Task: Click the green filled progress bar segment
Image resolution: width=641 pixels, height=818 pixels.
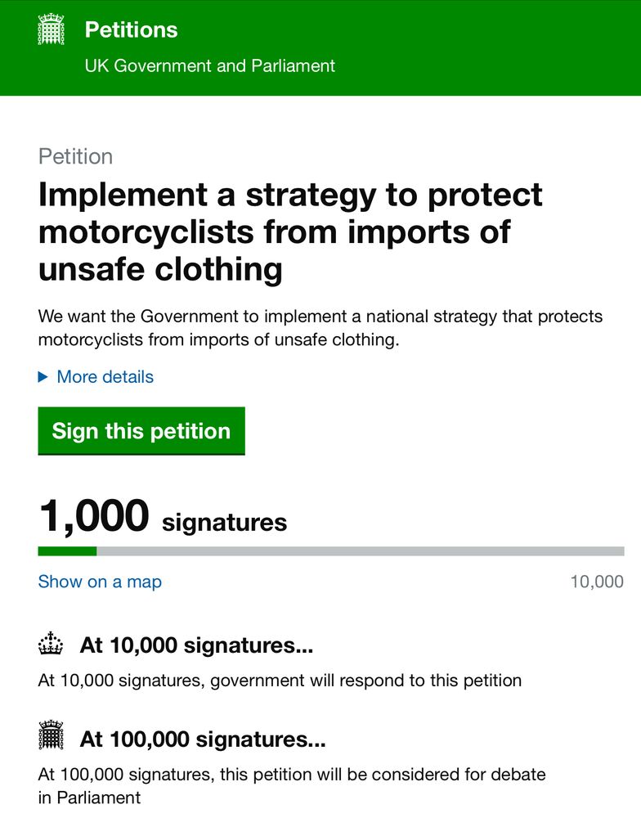Action: pyautogui.click(x=67, y=551)
